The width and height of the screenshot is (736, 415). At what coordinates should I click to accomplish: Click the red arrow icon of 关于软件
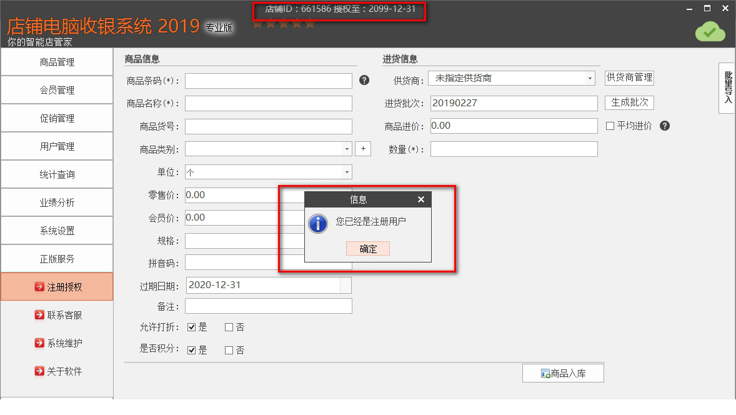coord(39,371)
